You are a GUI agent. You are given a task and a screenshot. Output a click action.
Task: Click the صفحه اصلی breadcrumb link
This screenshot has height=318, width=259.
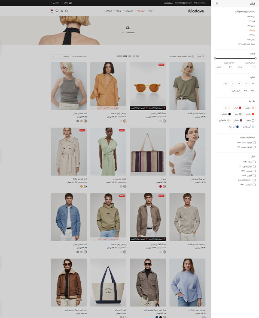(131, 32)
